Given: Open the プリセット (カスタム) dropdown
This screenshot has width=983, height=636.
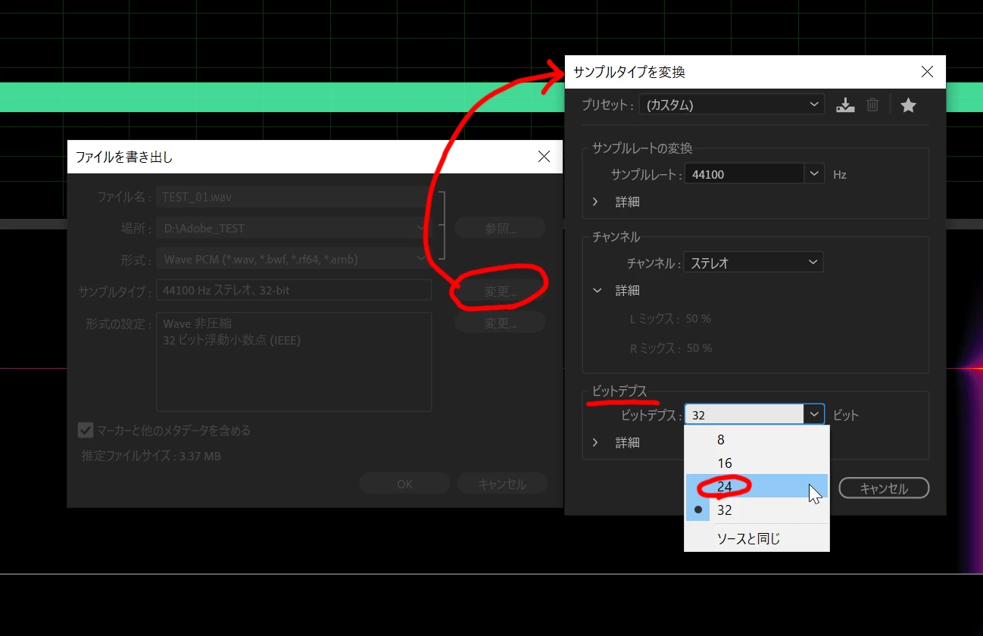Looking at the screenshot, I should (732, 104).
